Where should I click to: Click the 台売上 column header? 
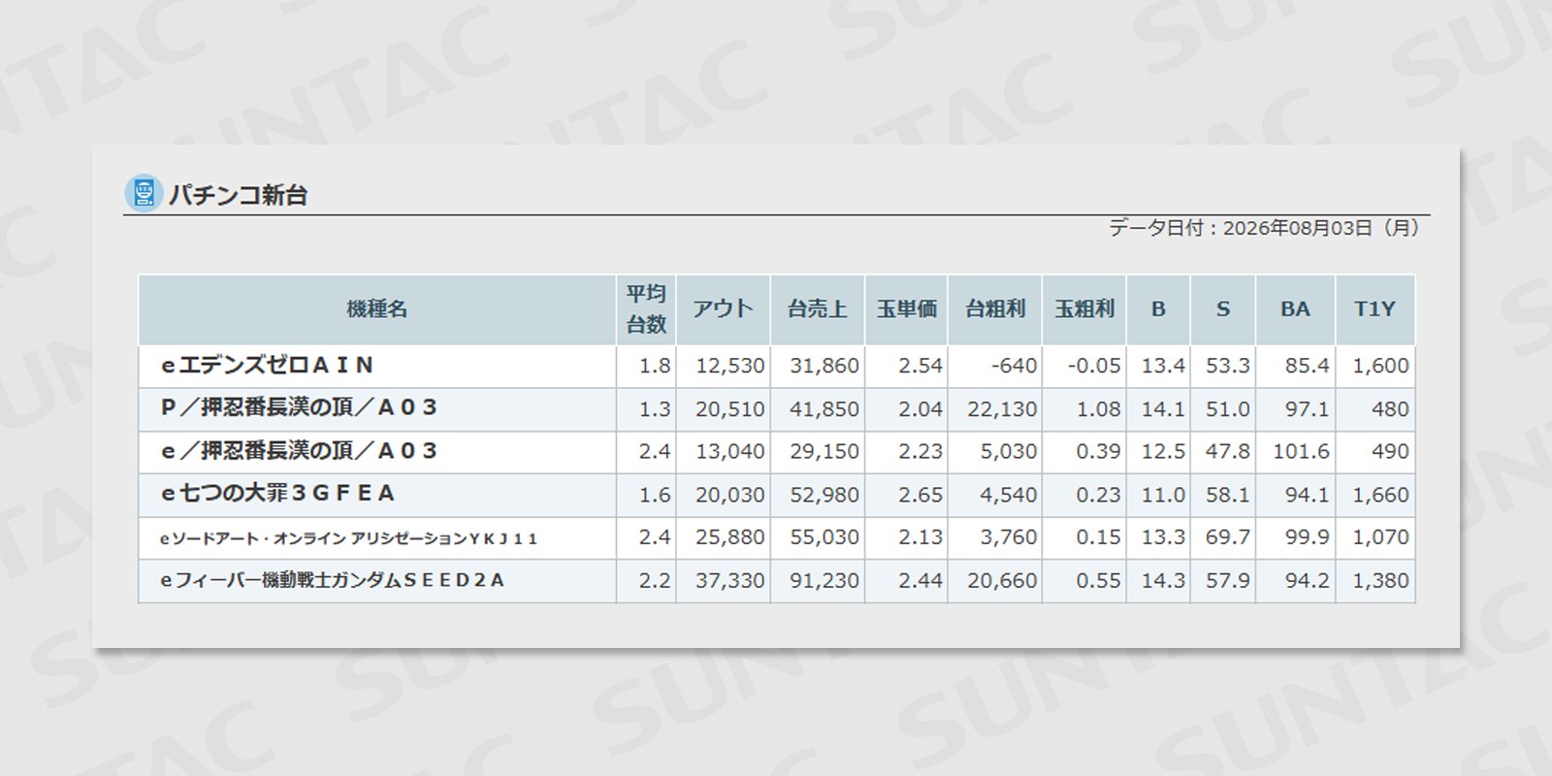(x=817, y=309)
